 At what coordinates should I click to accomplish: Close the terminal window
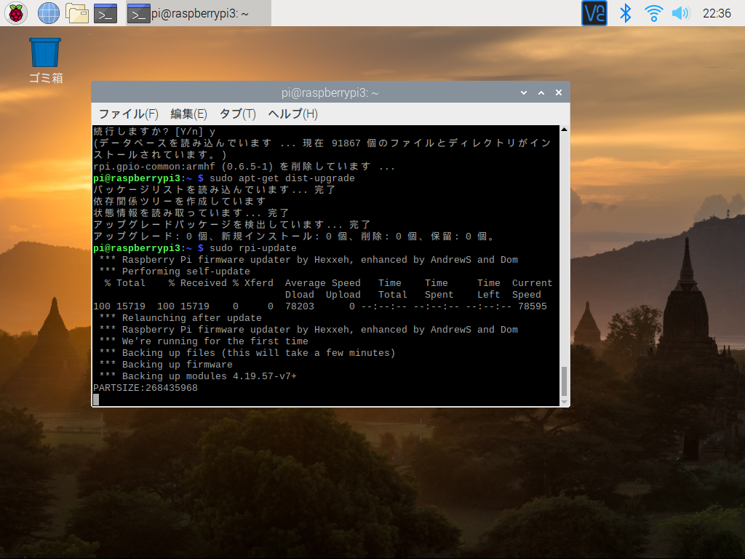pos(559,92)
